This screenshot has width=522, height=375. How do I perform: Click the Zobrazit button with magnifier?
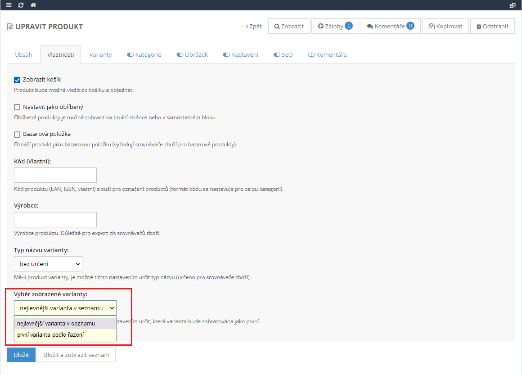click(x=289, y=27)
